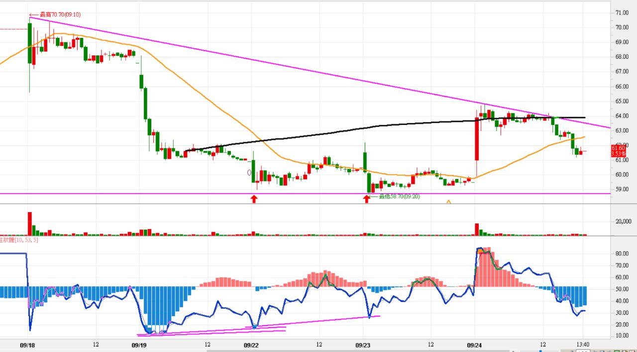Click the 09/18 date label on the time axis

point(27,345)
